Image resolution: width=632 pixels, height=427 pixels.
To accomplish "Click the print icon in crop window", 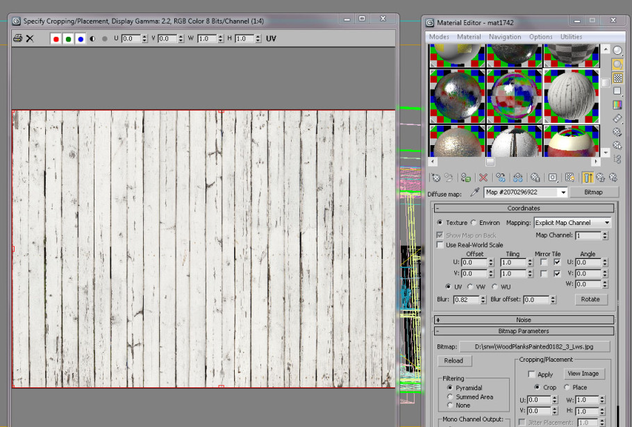I will pyautogui.click(x=18, y=39).
